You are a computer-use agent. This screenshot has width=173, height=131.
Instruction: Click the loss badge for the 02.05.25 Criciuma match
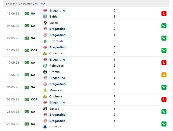tap(164, 99)
